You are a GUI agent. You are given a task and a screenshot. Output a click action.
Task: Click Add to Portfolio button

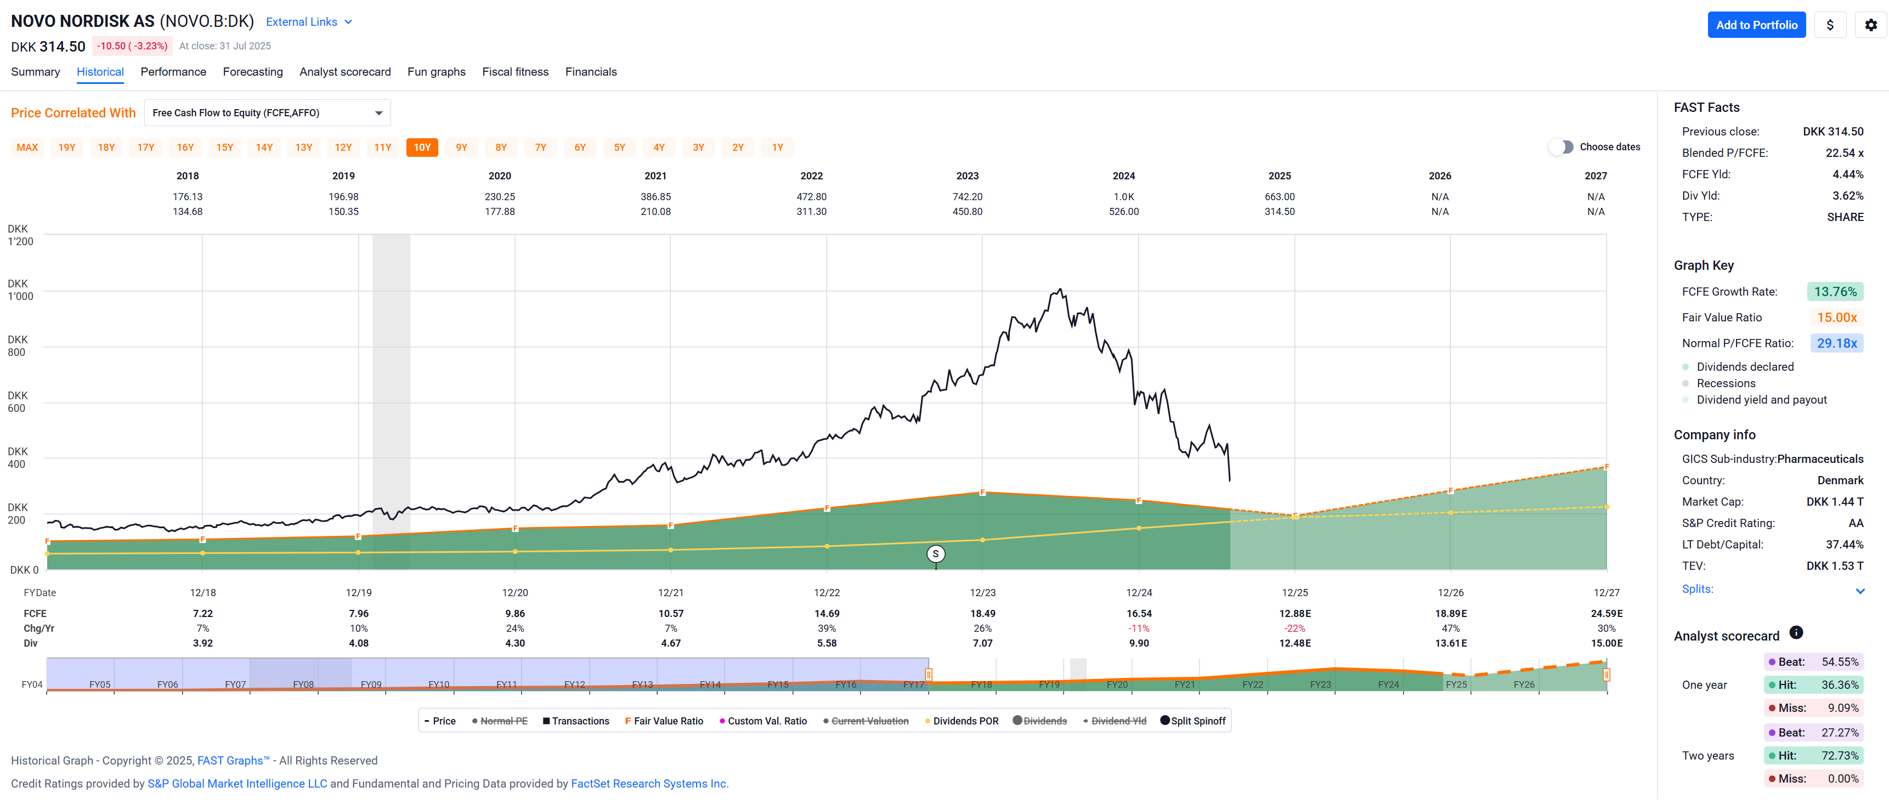[1756, 25]
